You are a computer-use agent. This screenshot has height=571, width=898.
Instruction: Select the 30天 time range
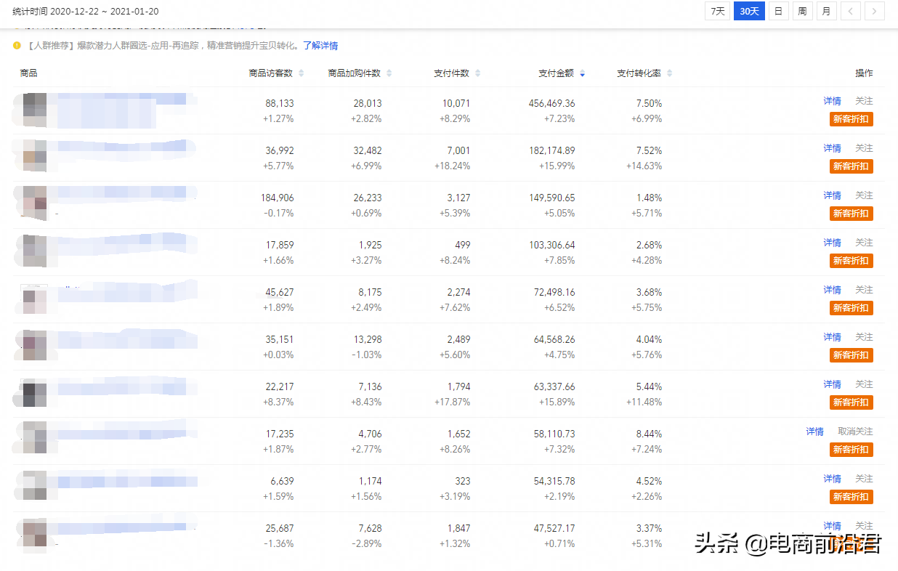point(749,11)
